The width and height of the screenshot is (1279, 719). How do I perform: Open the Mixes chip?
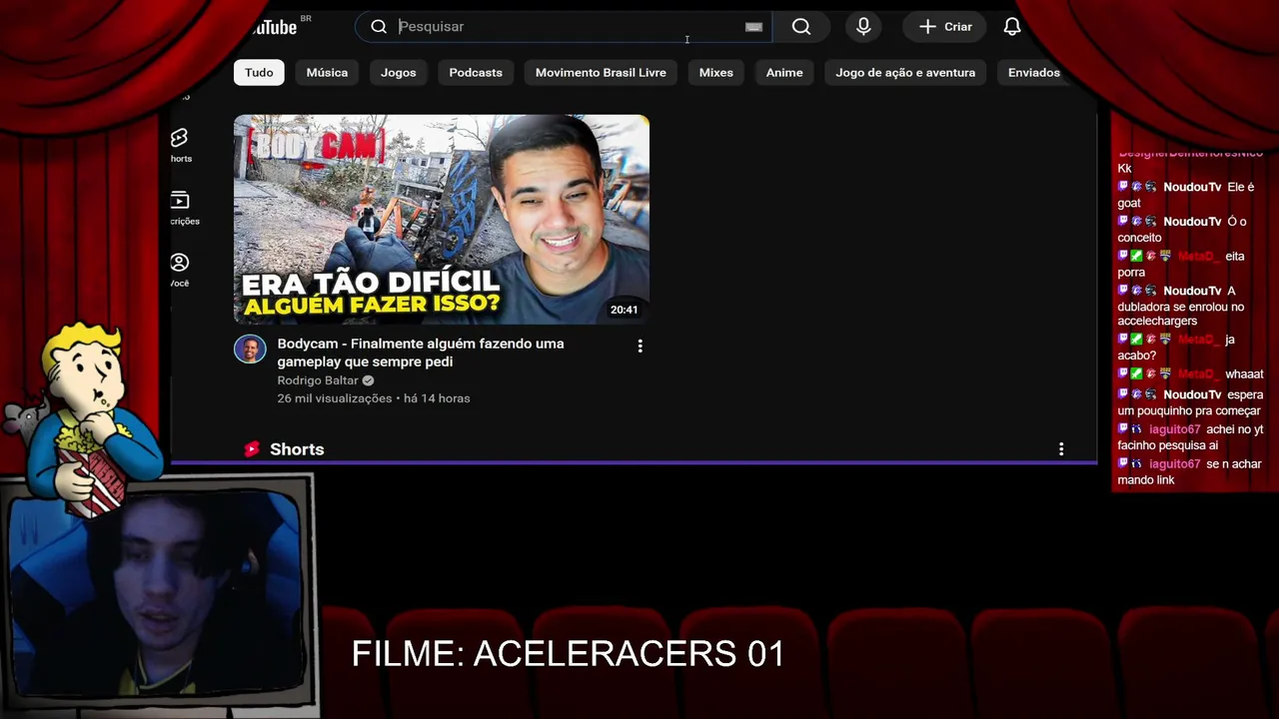pos(716,72)
